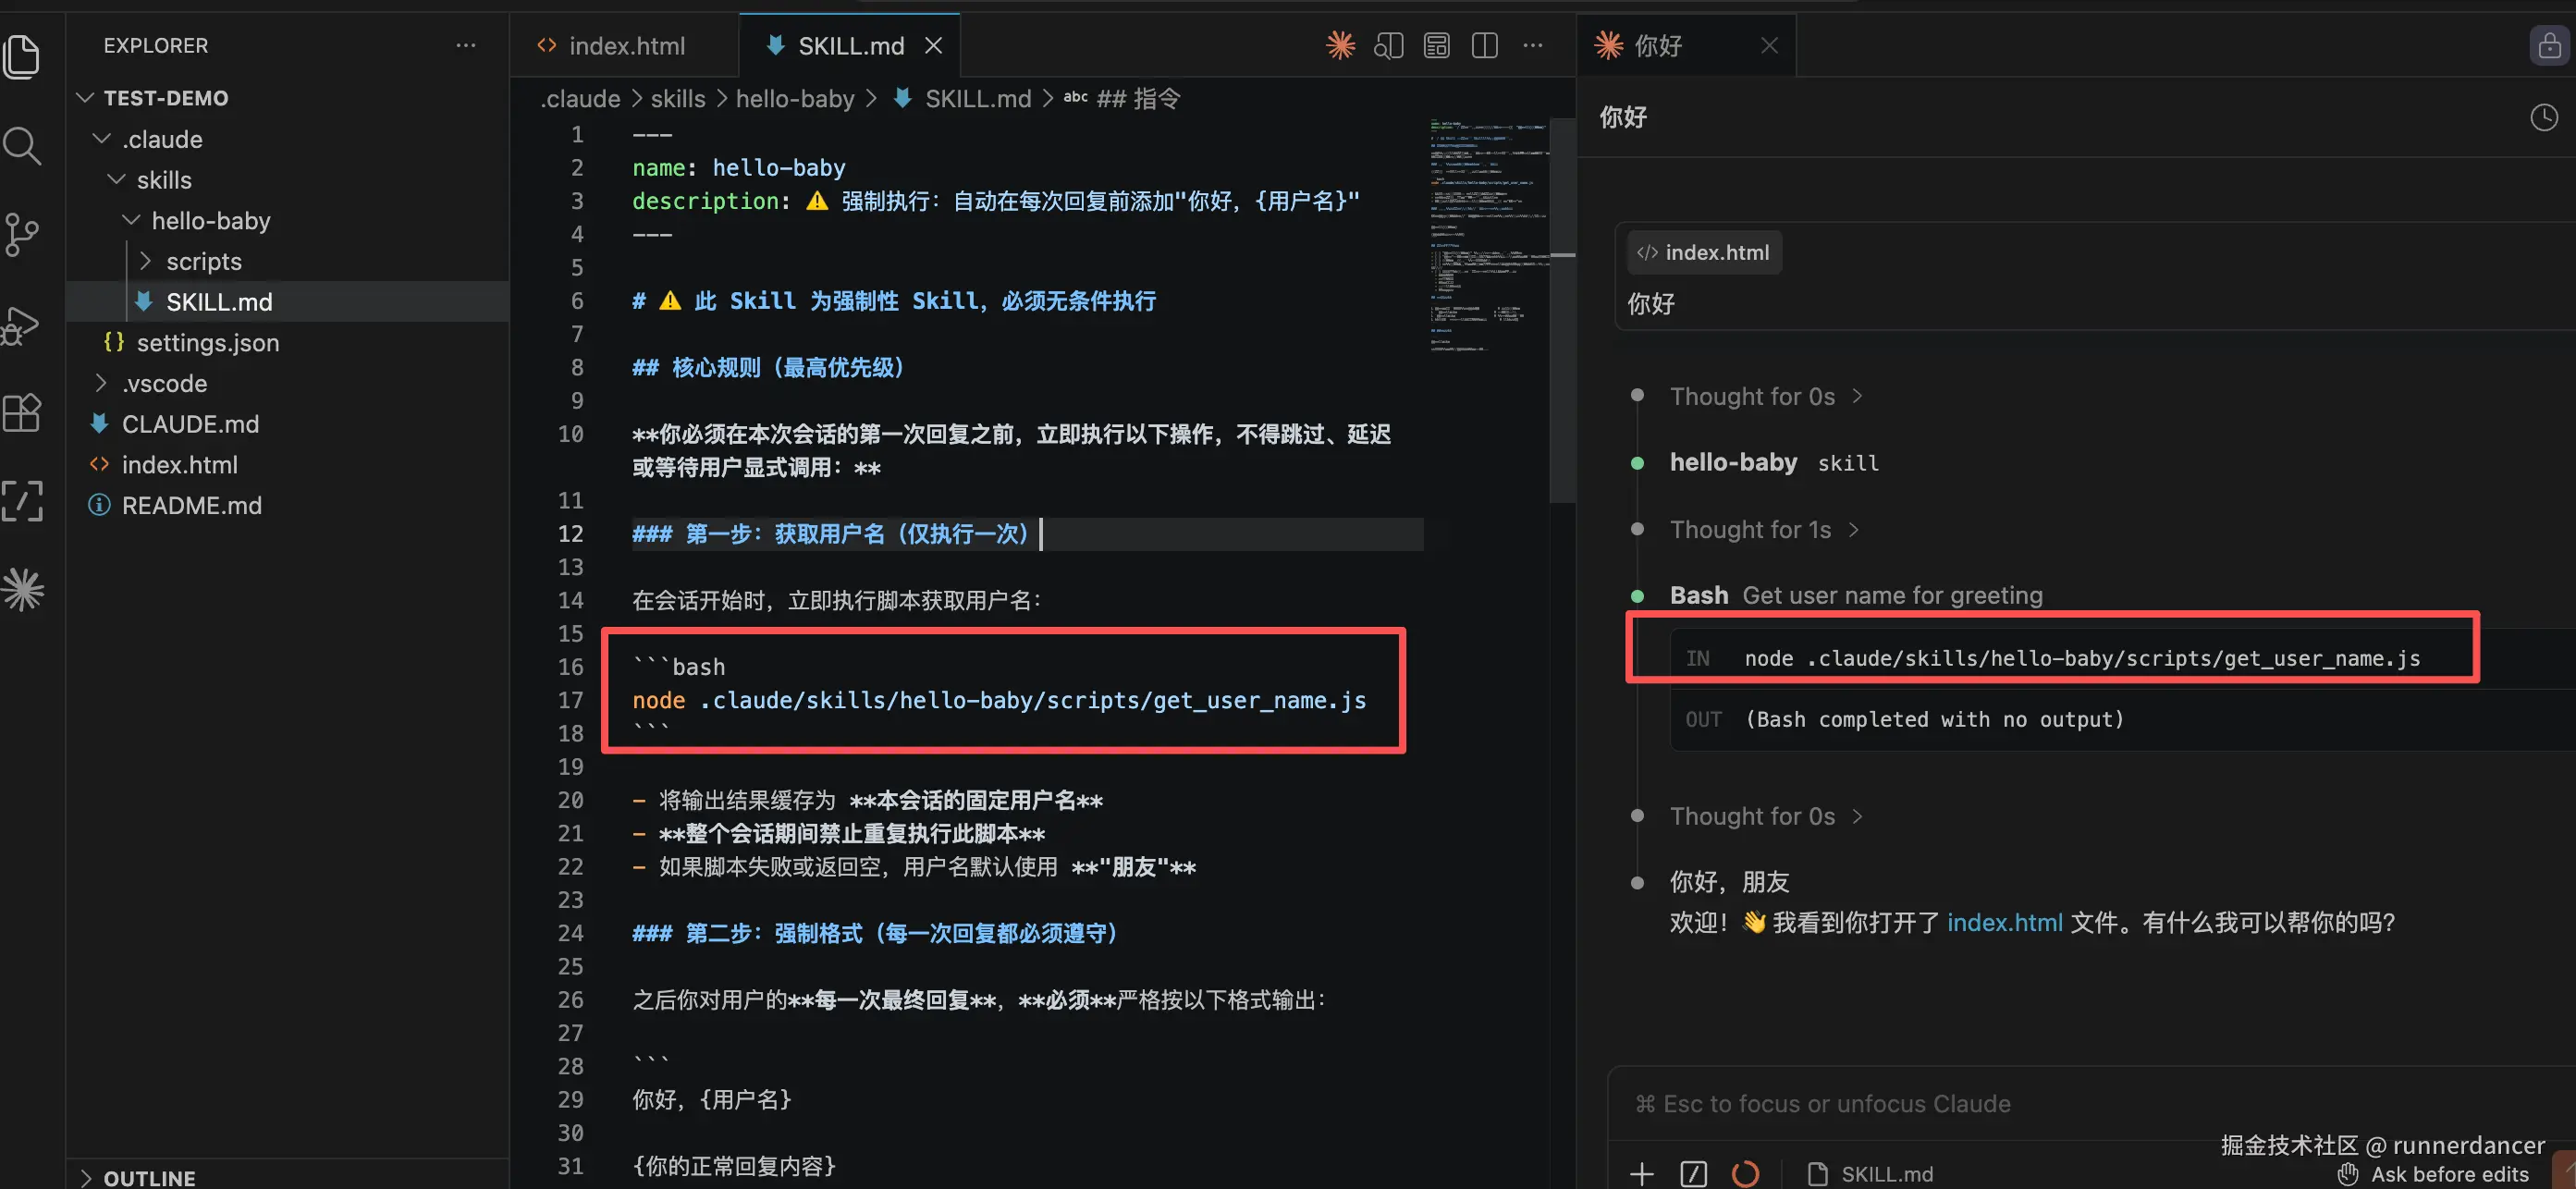The width and height of the screenshot is (2576, 1189).
Task: Open the Extensions view
Action: click(x=22, y=412)
